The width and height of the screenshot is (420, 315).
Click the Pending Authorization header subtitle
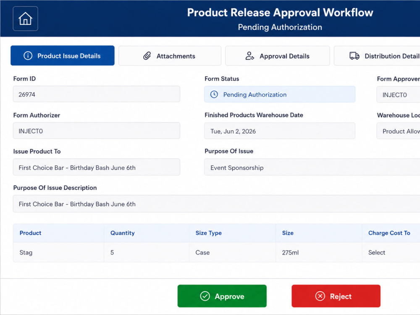[x=280, y=27]
